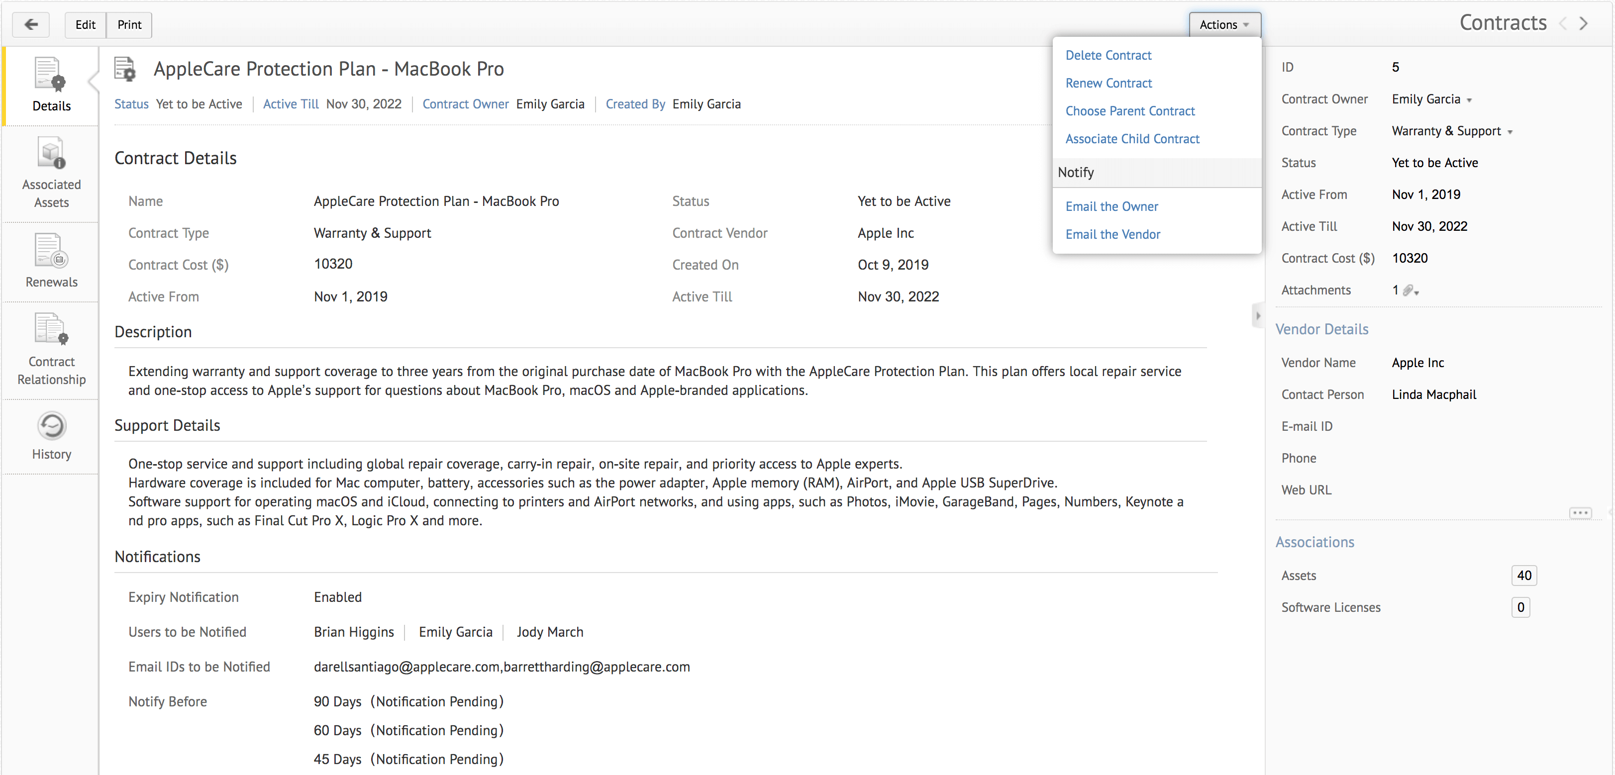
Task: Click the back arrow button
Action: tap(31, 24)
